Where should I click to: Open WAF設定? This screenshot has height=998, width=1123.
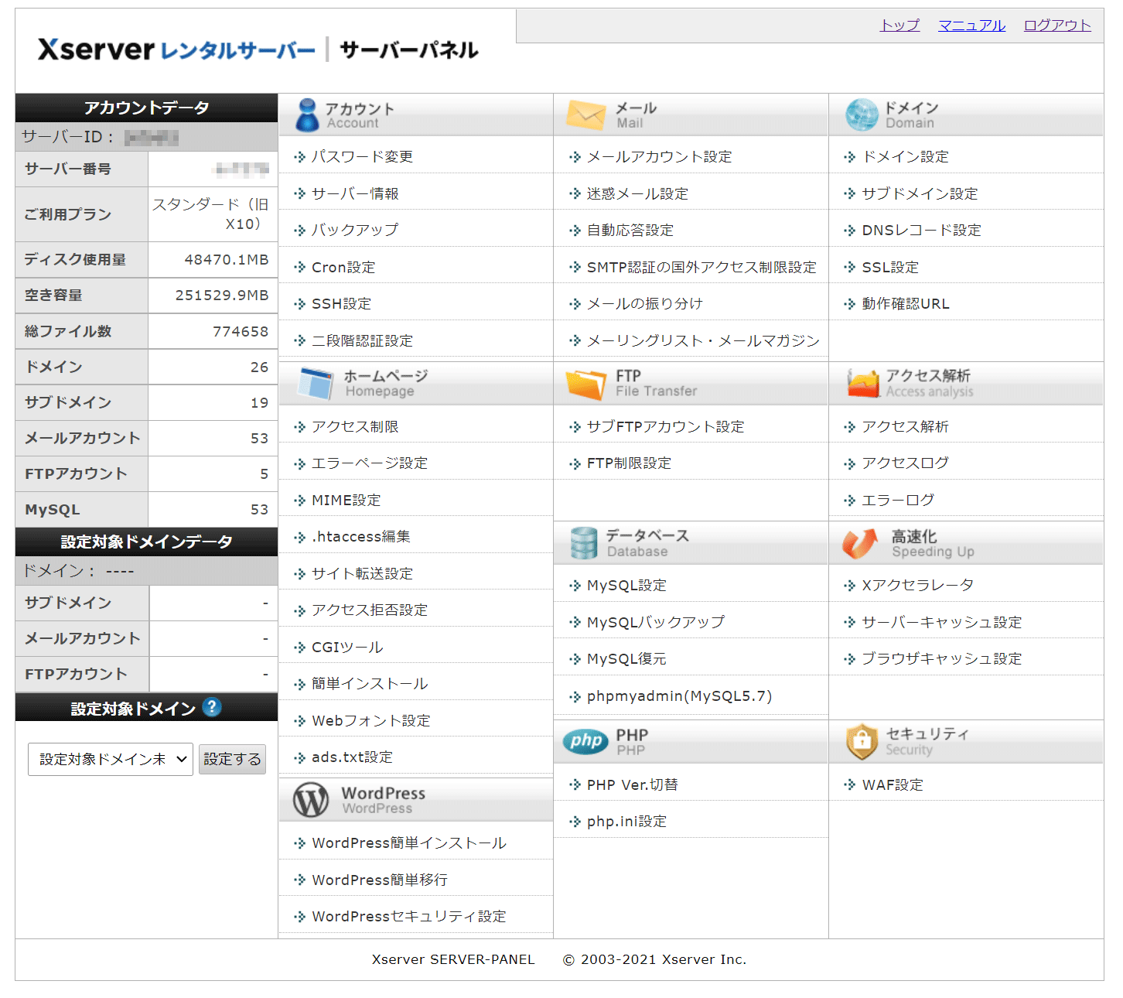[893, 784]
